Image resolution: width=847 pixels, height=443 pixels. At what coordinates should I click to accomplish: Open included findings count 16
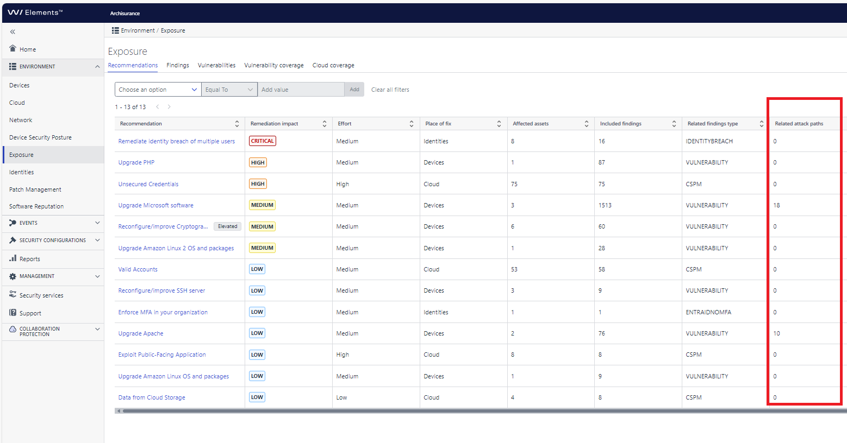click(x=602, y=141)
